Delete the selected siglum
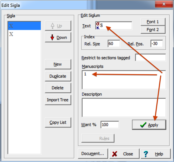Image resolution: width=174 pixels, height=162 pixels. 58,88
